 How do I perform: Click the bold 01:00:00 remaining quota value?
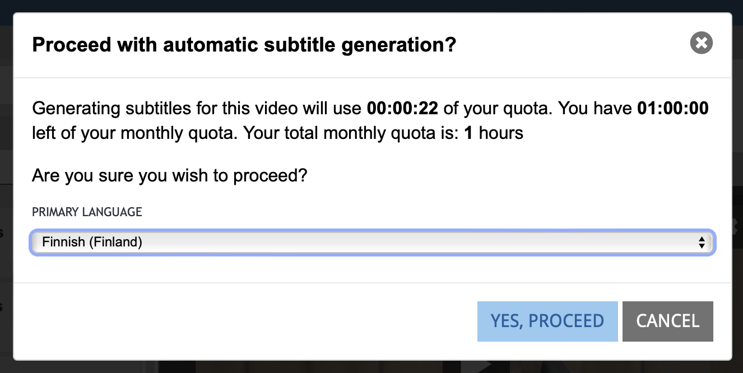click(673, 108)
